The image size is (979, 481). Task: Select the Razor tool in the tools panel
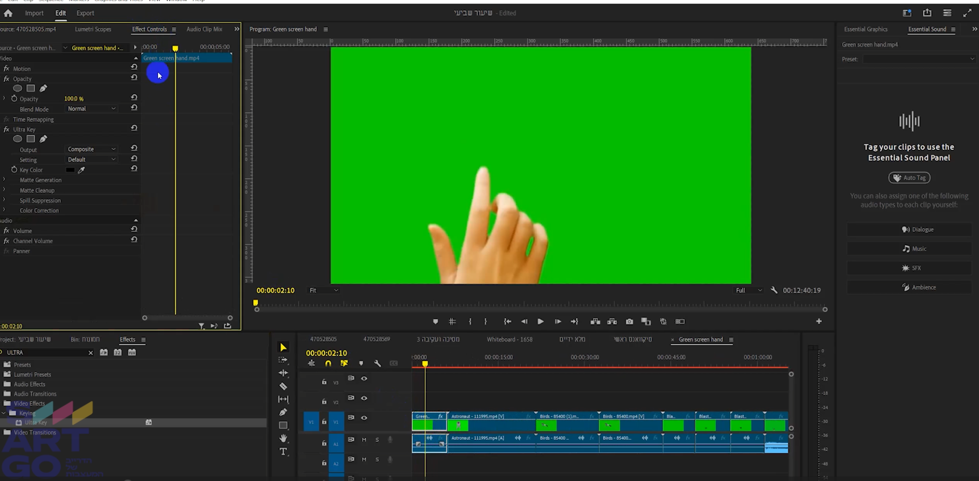pyautogui.click(x=283, y=386)
